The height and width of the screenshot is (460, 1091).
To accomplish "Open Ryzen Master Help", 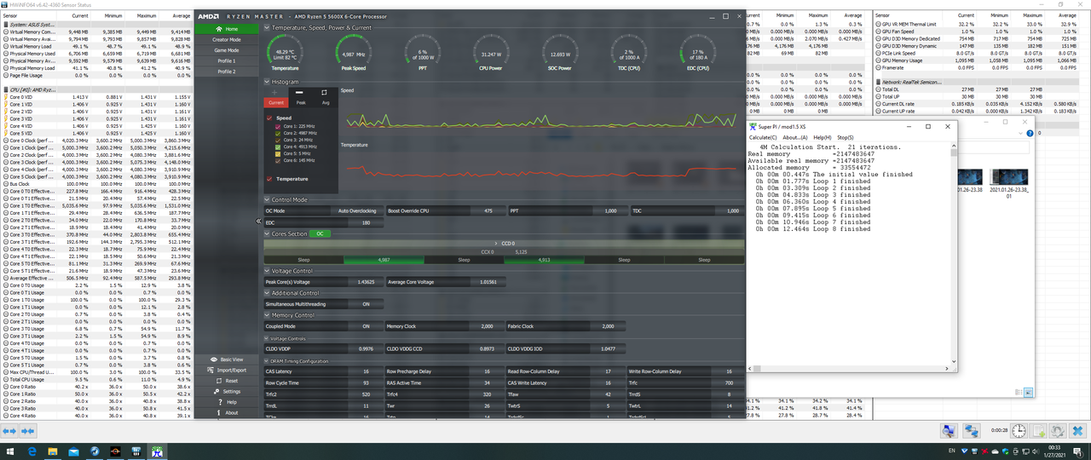I will 226,402.
